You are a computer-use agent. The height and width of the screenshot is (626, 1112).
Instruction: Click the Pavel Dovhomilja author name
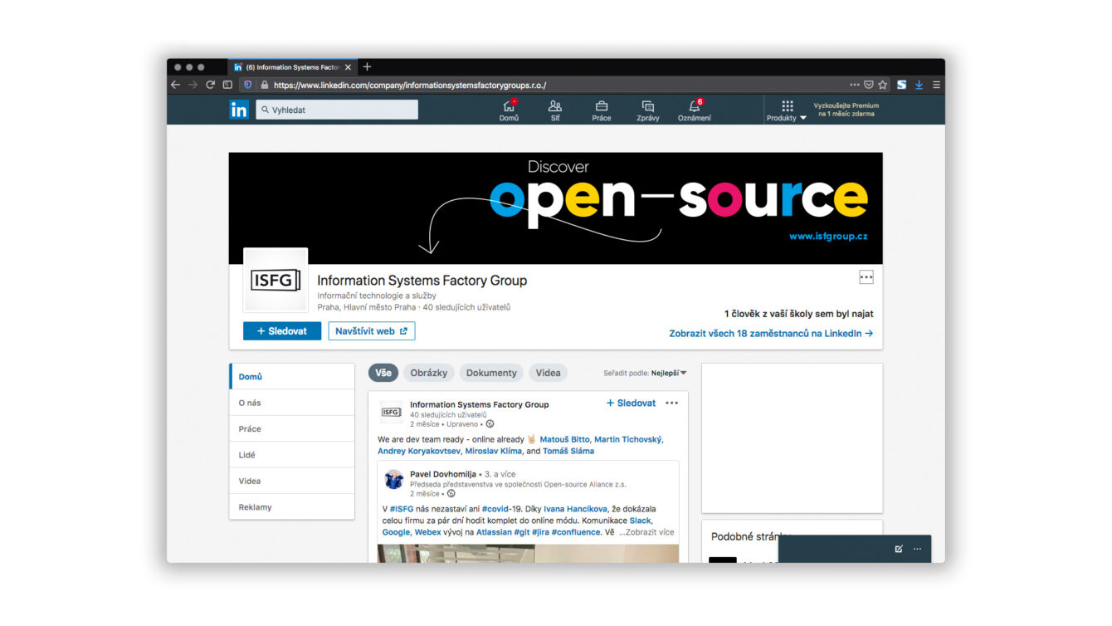pyautogui.click(x=443, y=474)
